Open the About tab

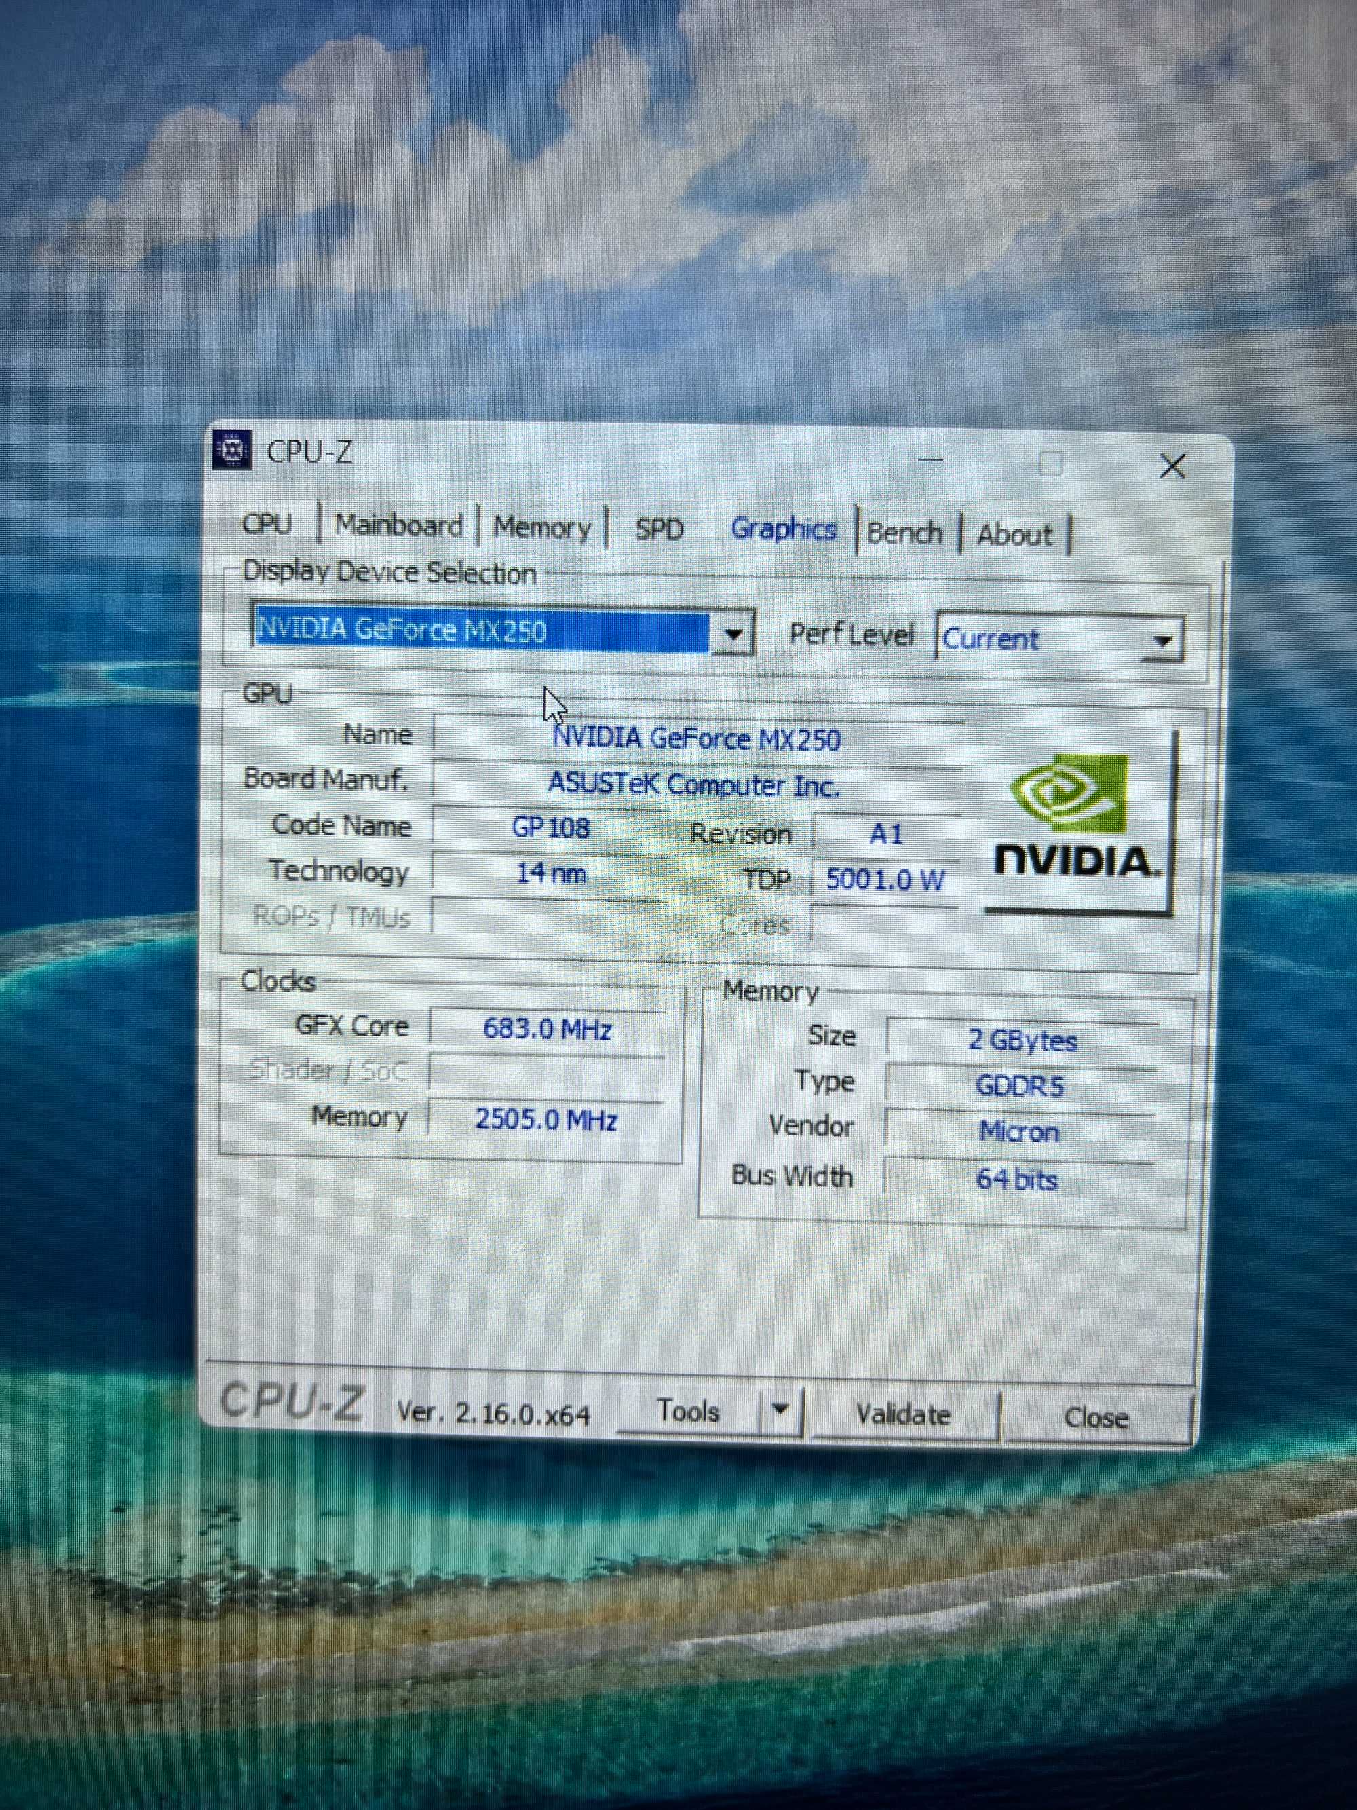1014,535
